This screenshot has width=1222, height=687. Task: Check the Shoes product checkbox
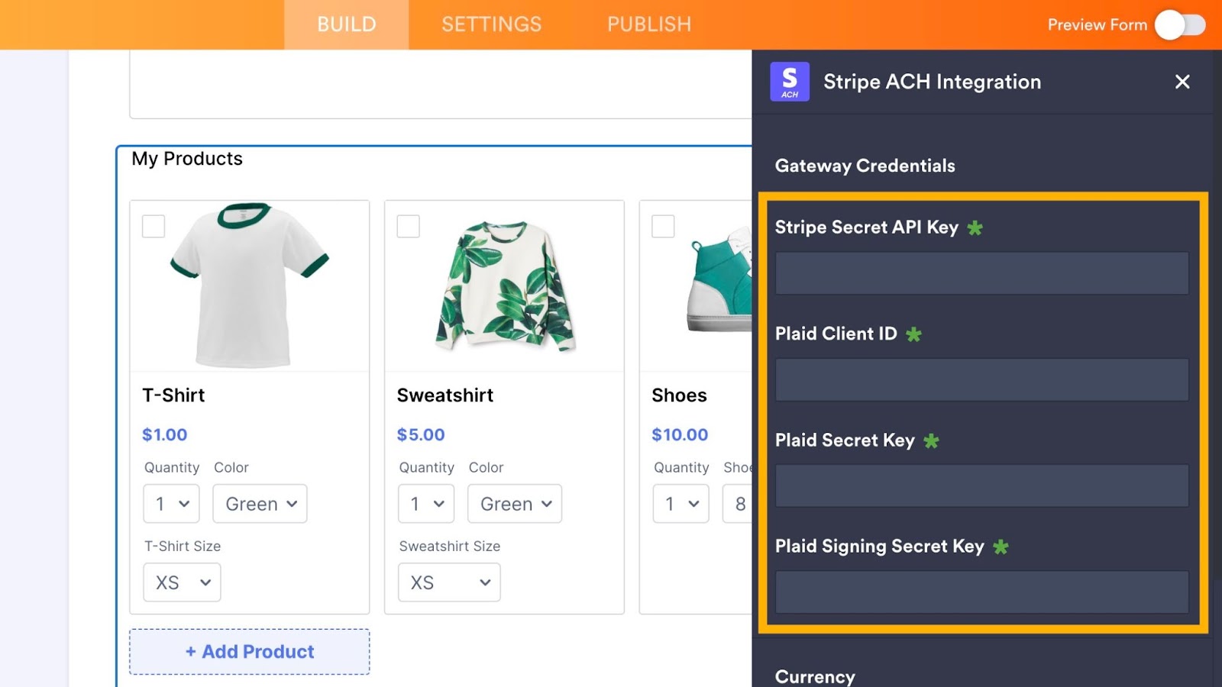[663, 227]
